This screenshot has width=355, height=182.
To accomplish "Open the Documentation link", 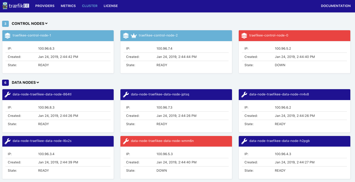I will (336, 6).
